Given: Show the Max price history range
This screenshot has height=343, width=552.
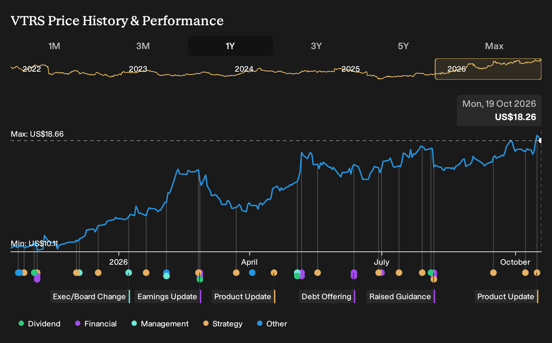Looking at the screenshot, I should (494, 46).
